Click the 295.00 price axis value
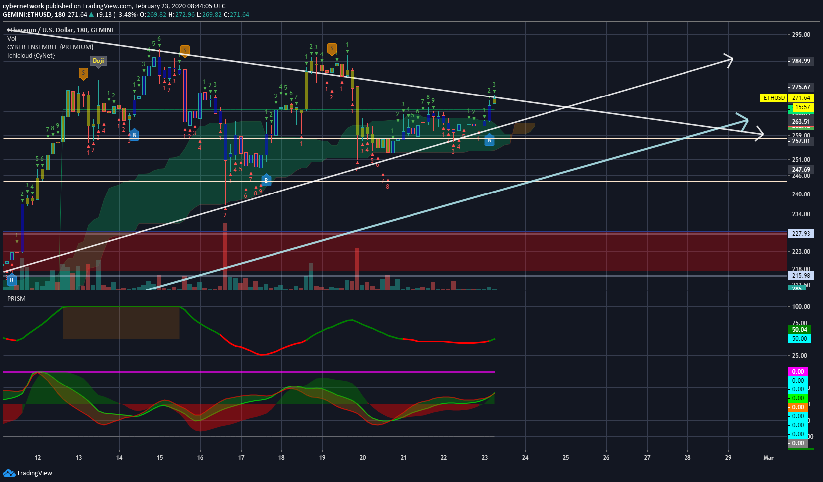Image resolution: width=823 pixels, height=482 pixels. pyautogui.click(x=801, y=35)
